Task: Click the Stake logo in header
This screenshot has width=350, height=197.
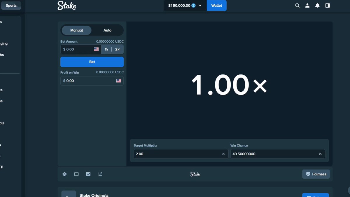Action: click(x=67, y=6)
